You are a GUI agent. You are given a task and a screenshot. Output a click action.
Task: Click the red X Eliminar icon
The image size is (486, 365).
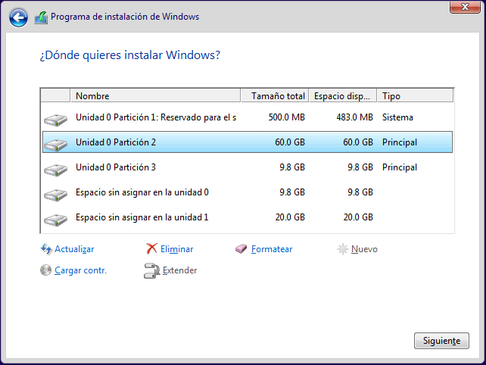[x=151, y=248]
